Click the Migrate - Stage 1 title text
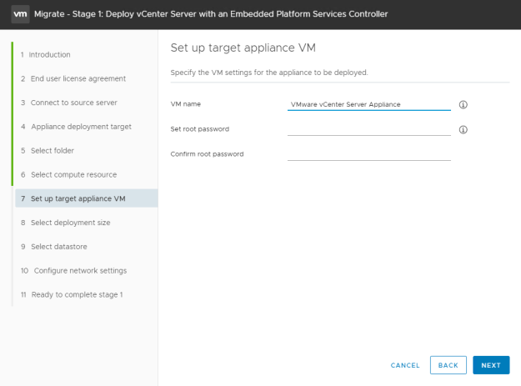 tap(211, 14)
